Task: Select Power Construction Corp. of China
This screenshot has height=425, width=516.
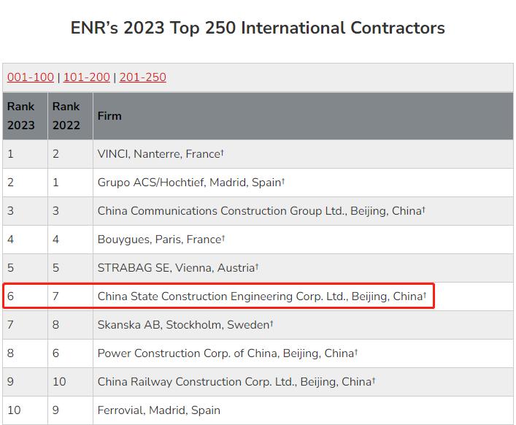Action: click(x=227, y=353)
